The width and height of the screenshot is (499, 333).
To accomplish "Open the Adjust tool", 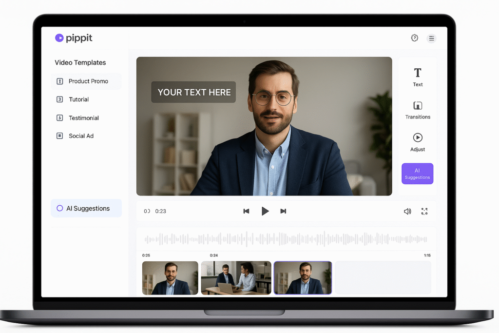I will click(418, 142).
